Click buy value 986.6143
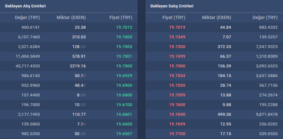Viewport: 283px width, 139px height. [30, 76]
